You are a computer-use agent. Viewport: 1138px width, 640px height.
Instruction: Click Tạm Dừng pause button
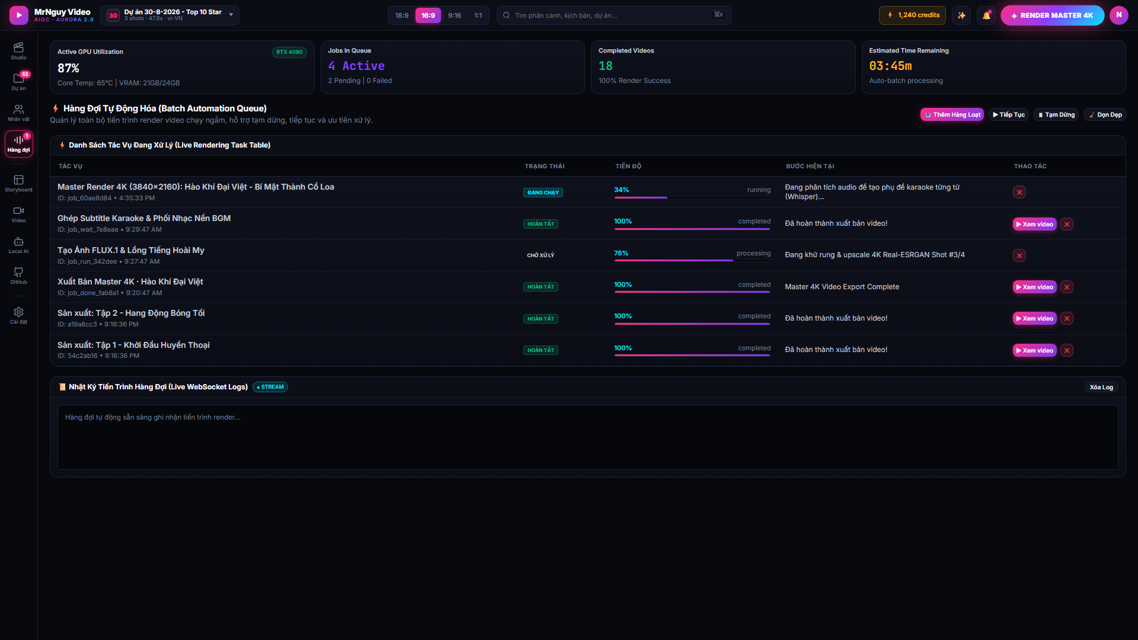click(1056, 114)
